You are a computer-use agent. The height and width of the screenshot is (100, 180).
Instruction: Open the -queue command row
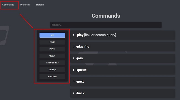click(x=123, y=70)
